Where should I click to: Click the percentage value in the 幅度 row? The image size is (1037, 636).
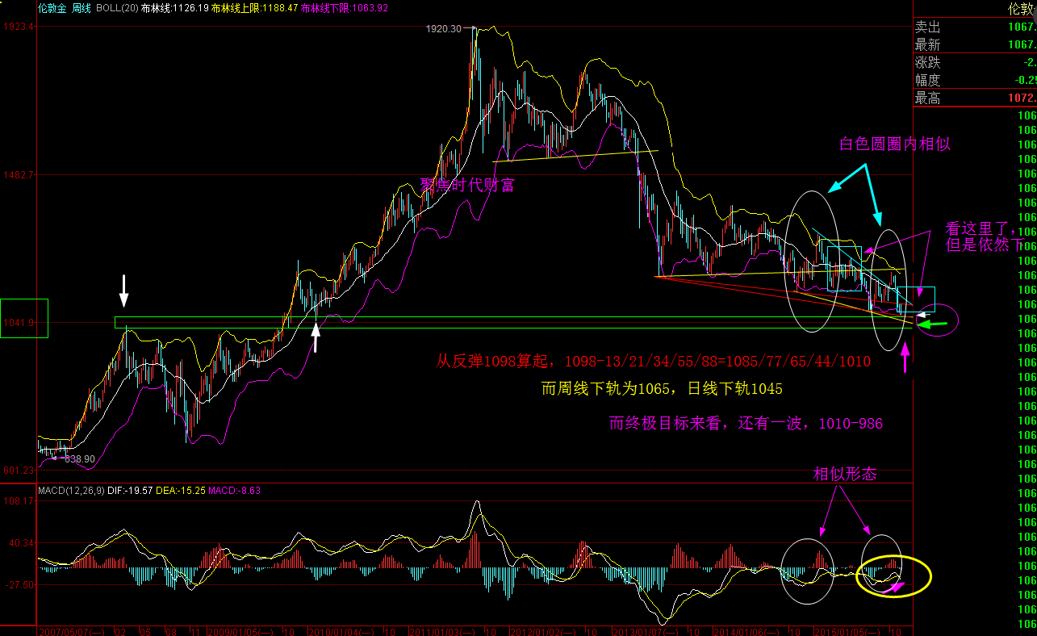(x=1026, y=80)
